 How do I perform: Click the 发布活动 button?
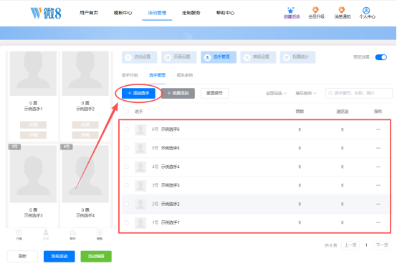59,256
